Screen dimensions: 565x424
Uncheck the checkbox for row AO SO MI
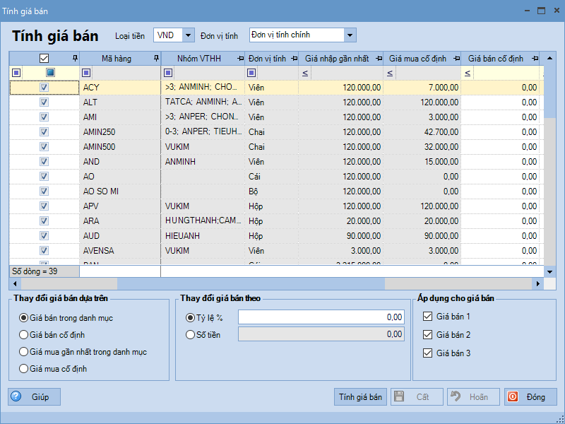tap(44, 191)
